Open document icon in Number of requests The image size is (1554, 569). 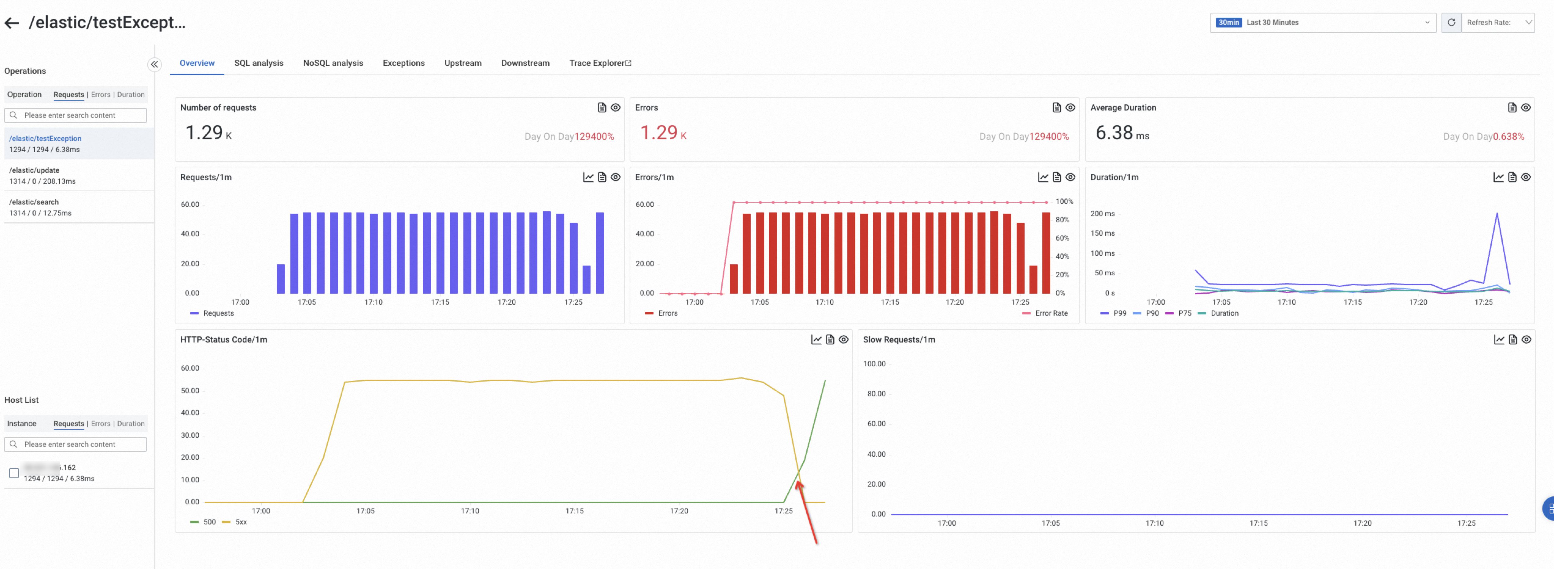602,107
